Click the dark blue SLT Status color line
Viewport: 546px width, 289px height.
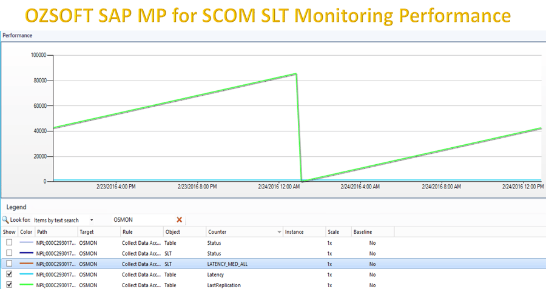[27, 253]
